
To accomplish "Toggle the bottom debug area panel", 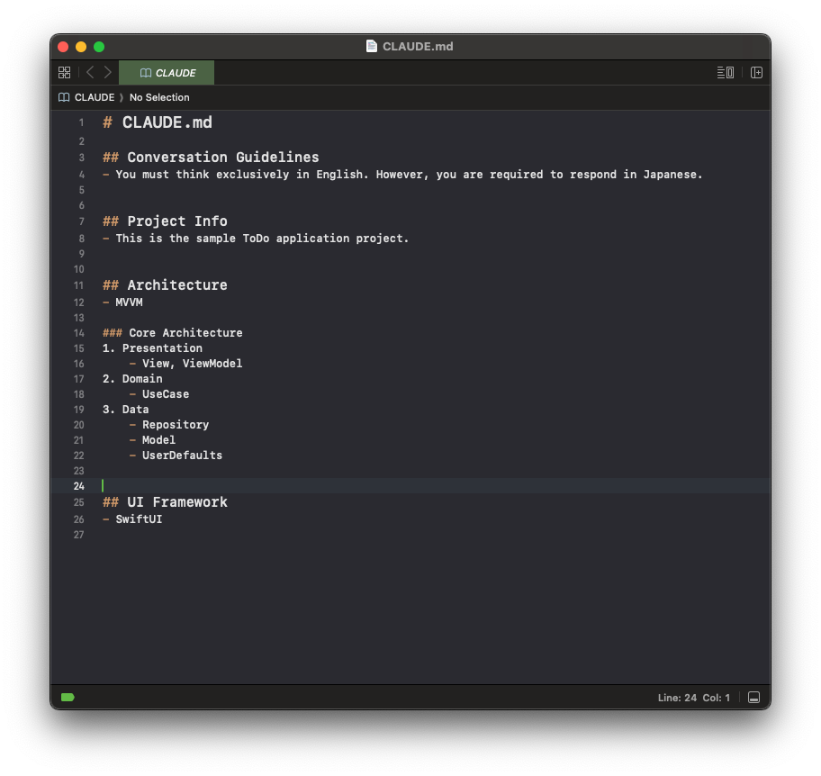I will (x=754, y=698).
